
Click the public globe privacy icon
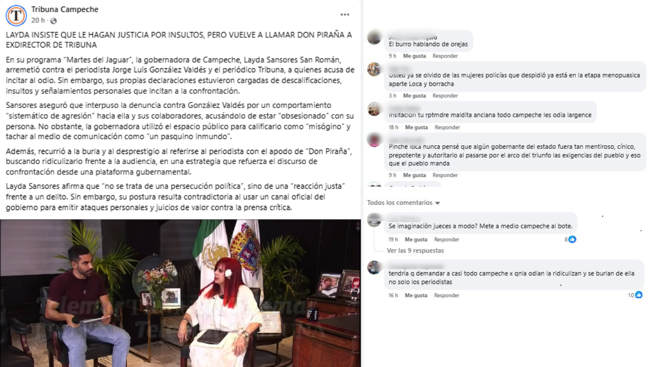[x=53, y=21]
